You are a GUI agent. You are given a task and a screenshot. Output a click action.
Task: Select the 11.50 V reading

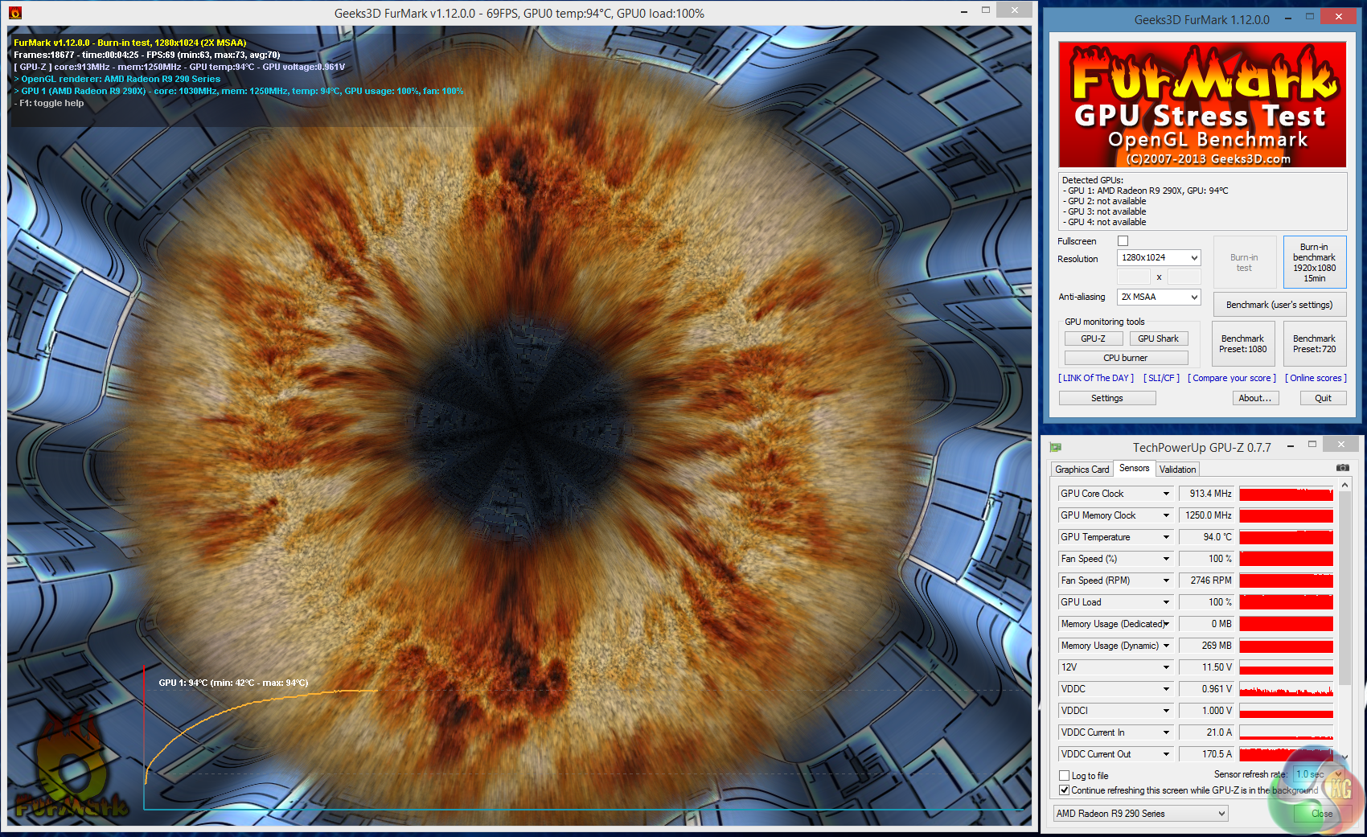coord(1206,667)
